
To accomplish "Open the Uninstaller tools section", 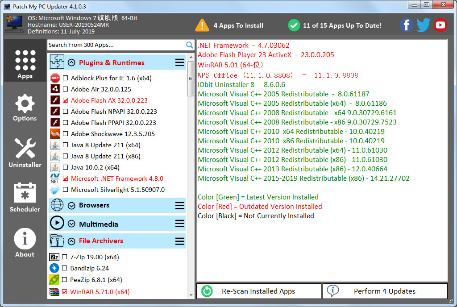I will (x=25, y=153).
